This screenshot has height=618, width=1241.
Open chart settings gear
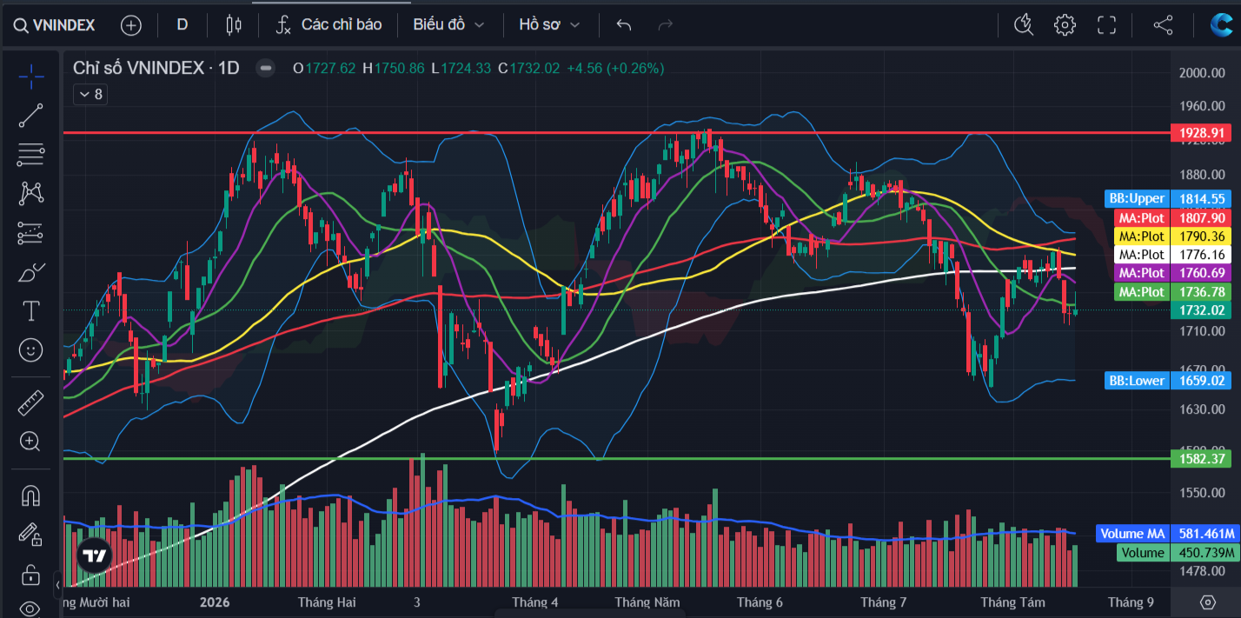pos(1065,24)
